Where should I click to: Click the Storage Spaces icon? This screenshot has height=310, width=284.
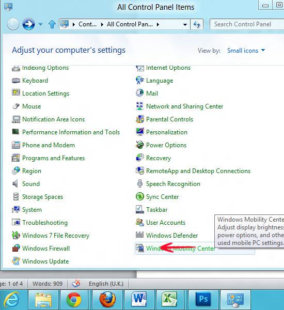(x=16, y=197)
